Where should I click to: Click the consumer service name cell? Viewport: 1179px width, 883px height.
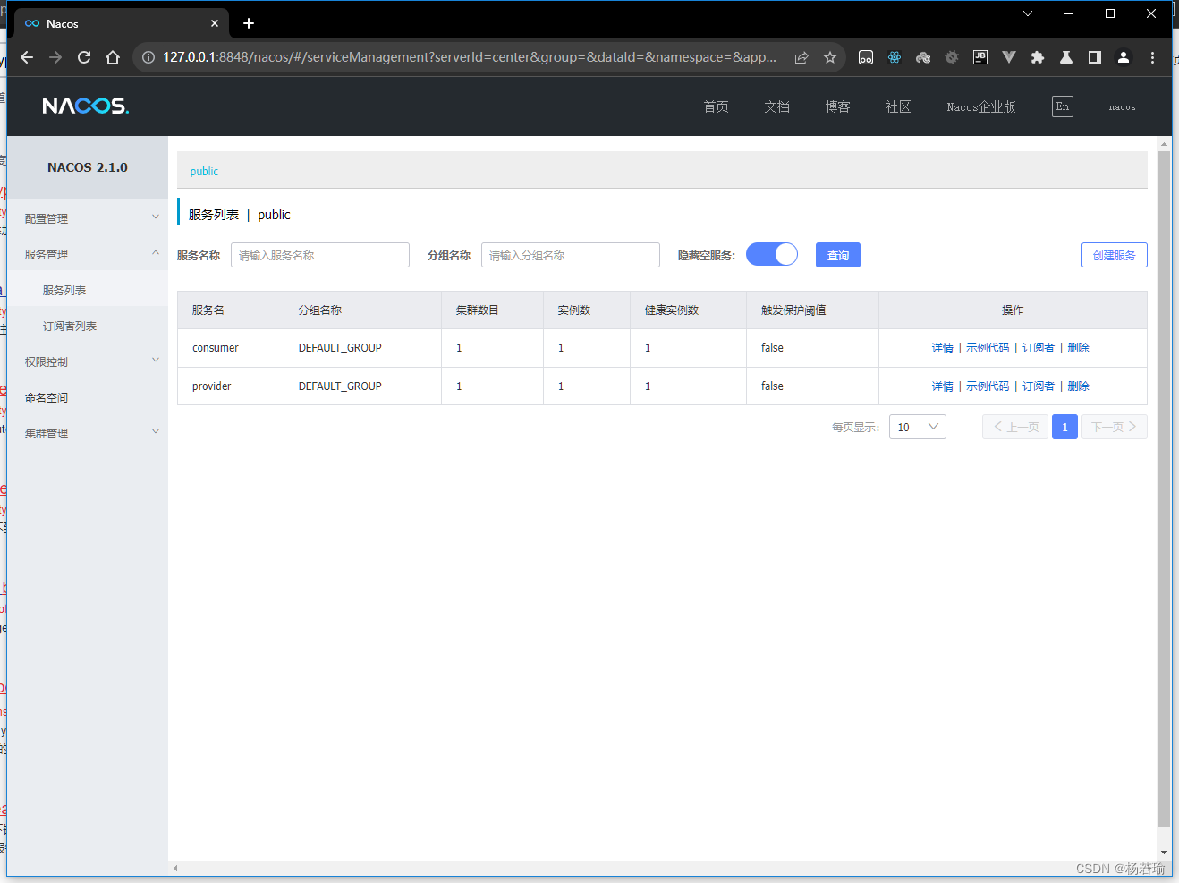click(x=231, y=348)
